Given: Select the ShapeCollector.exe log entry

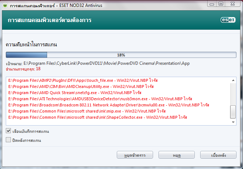Looking at the screenshot, I should coord(98,117).
